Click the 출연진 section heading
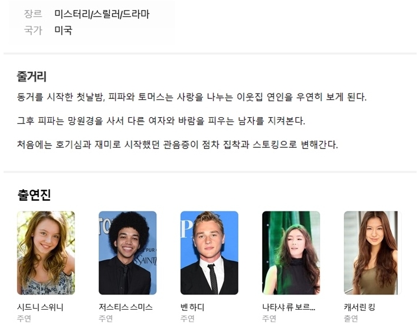 tap(34, 195)
